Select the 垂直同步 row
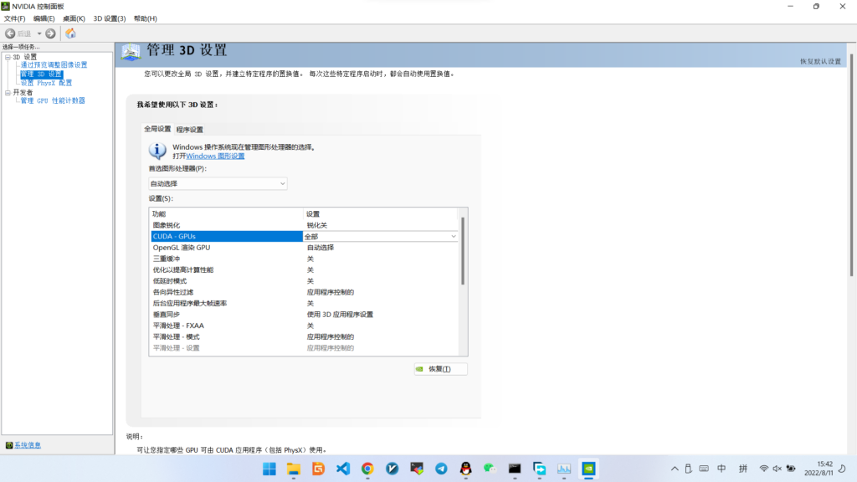This screenshot has width=857, height=482. point(305,315)
